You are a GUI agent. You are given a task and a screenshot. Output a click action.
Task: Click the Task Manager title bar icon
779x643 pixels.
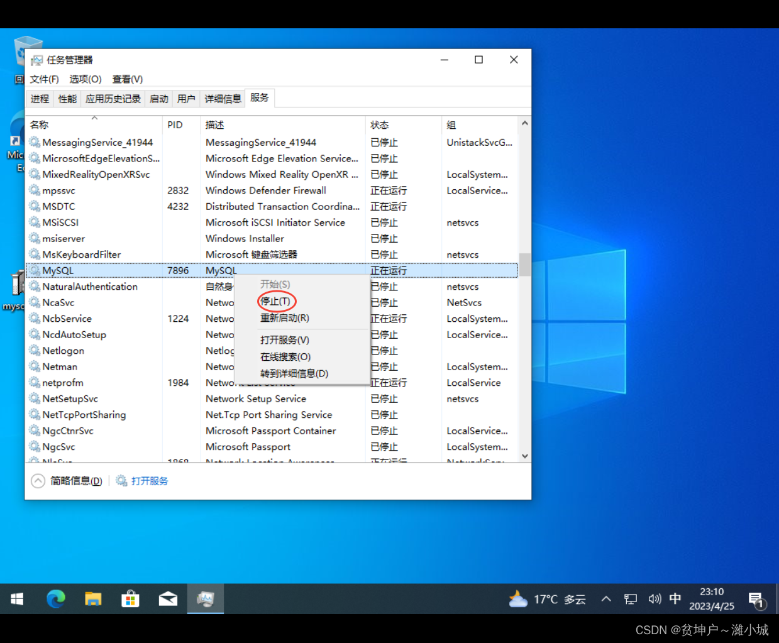tap(37, 60)
